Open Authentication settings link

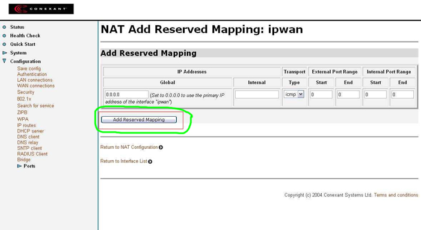[x=32, y=74]
